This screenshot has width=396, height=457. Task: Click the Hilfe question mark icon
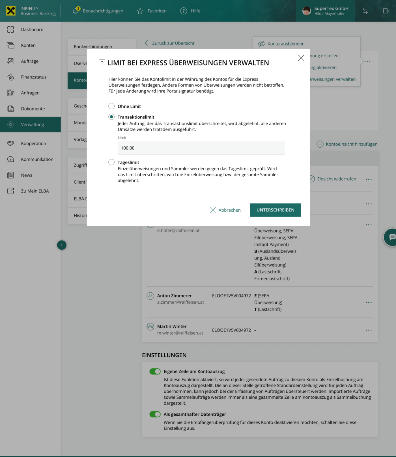184,11
